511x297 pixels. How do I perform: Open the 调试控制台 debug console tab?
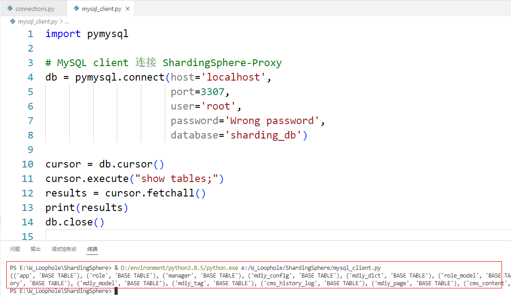click(x=64, y=249)
